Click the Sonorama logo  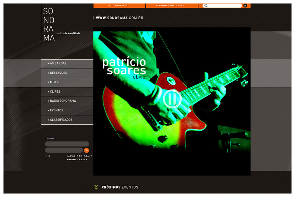[49, 24]
